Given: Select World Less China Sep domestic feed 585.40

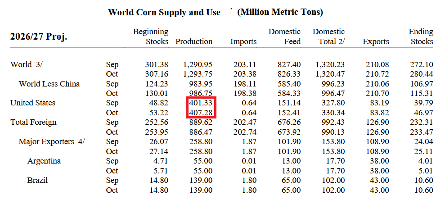Looking at the screenshot, I should point(289,84).
